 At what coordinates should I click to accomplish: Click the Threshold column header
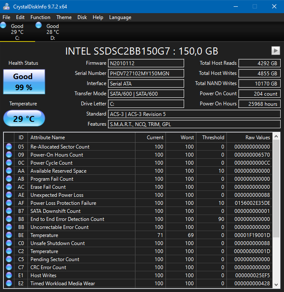coord(211,138)
